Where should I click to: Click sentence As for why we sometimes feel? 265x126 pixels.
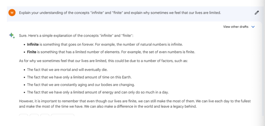(x=103, y=61)
